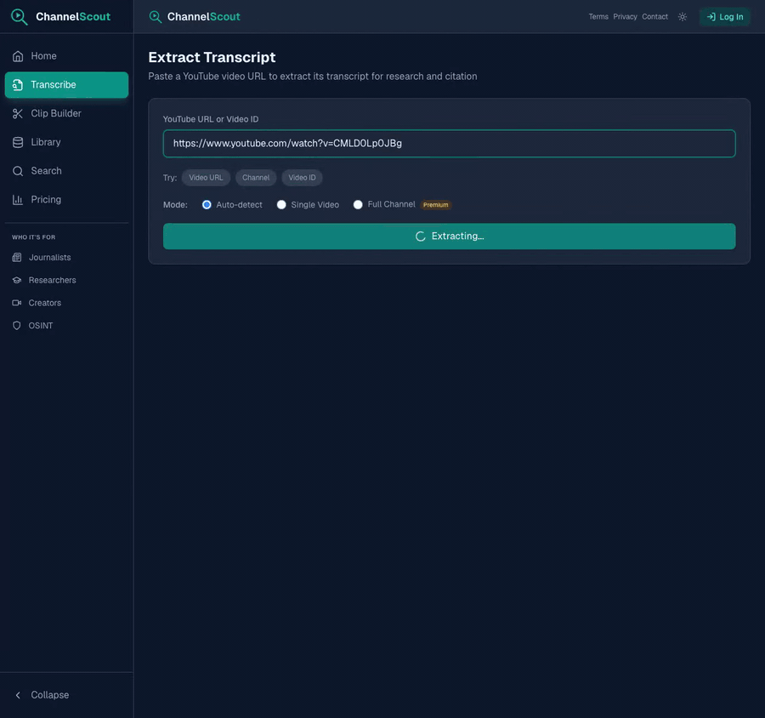This screenshot has width=765, height=718.
Task: Select the Auto-detect mode radio button
Action: point(207,205)
